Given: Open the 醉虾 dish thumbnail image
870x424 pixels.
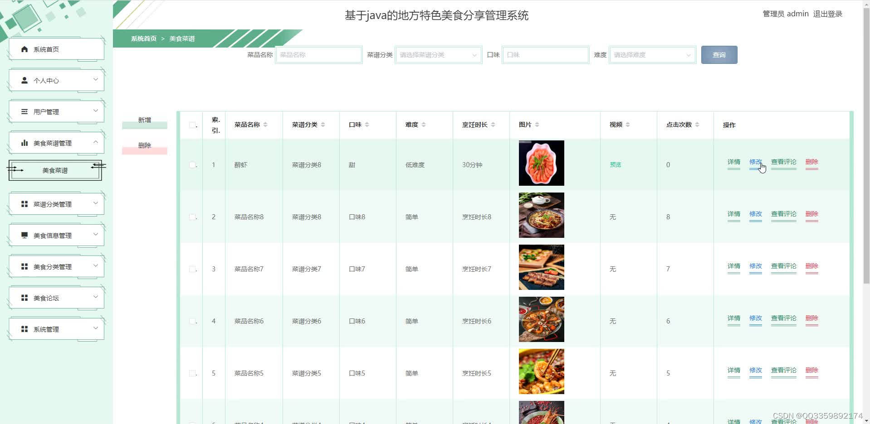Looking at the screenshot, I should pos(542,163).
